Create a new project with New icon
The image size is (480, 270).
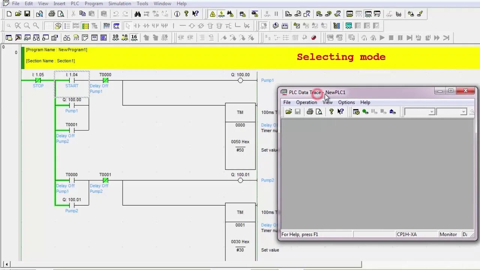(9, 14)
